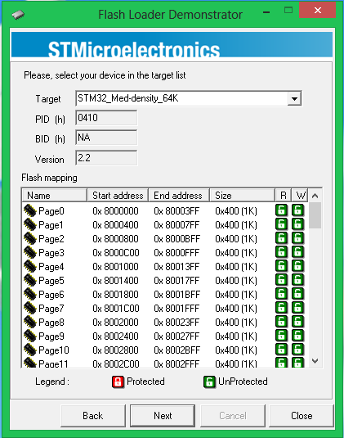Image resolution: width=344 pixels, height=438 pixels.
Task: Click the chip icon in the title bar
Action: point(18,14)
